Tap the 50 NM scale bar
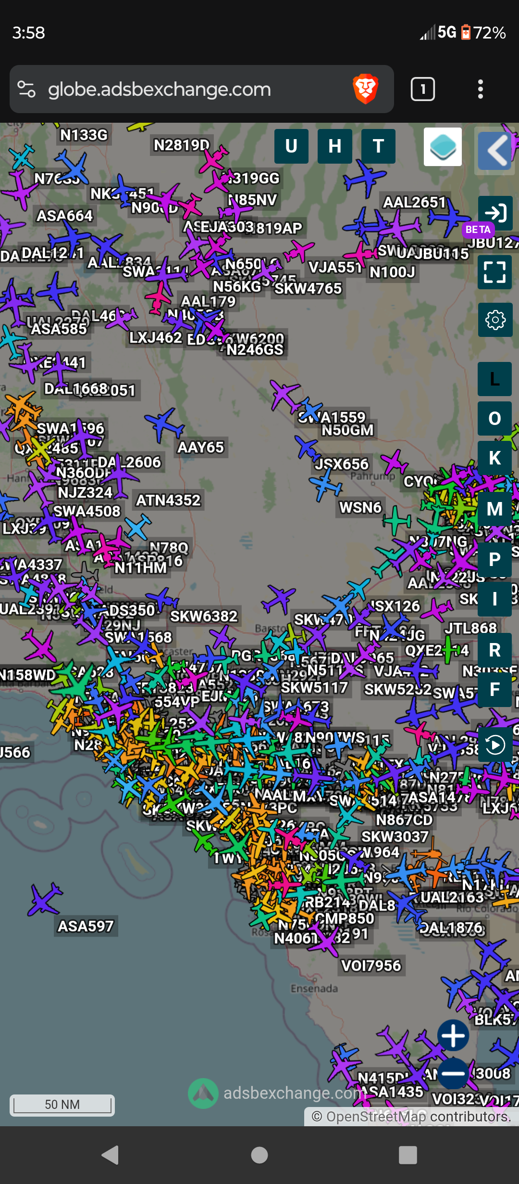The height and width of the screenshot is (1184, 519). tap(62, 1105)
